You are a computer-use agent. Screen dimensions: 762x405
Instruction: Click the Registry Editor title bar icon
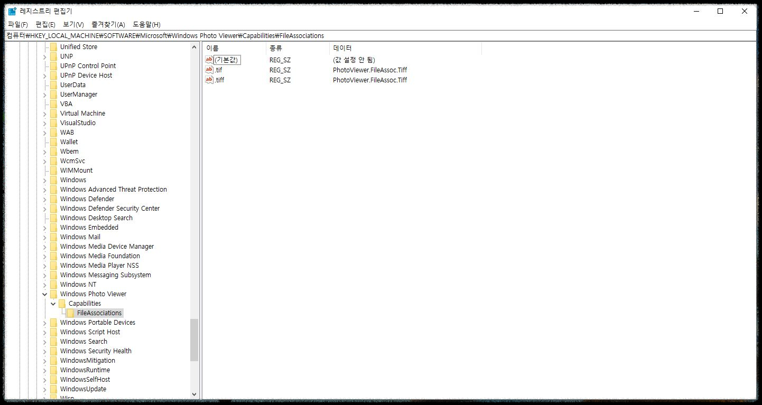[x=12, y=11]
